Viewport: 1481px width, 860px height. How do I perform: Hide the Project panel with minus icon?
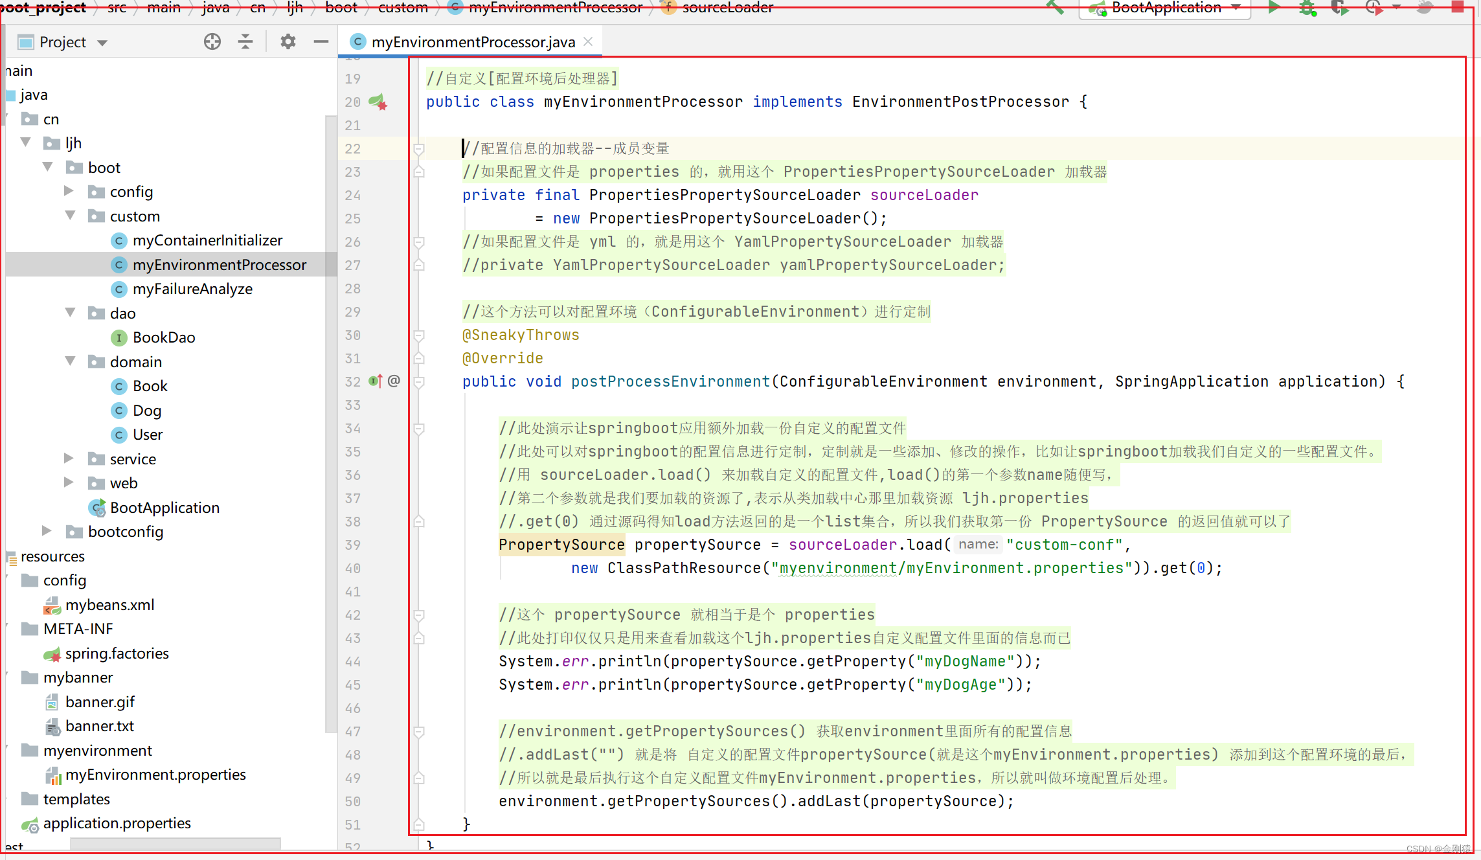tap(321, 42)
